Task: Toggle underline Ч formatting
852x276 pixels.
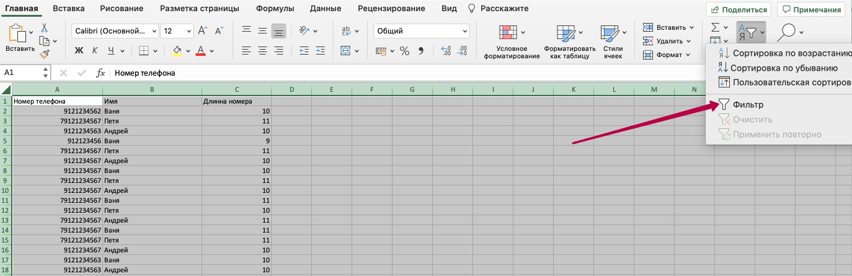Action: pos(111,51)
